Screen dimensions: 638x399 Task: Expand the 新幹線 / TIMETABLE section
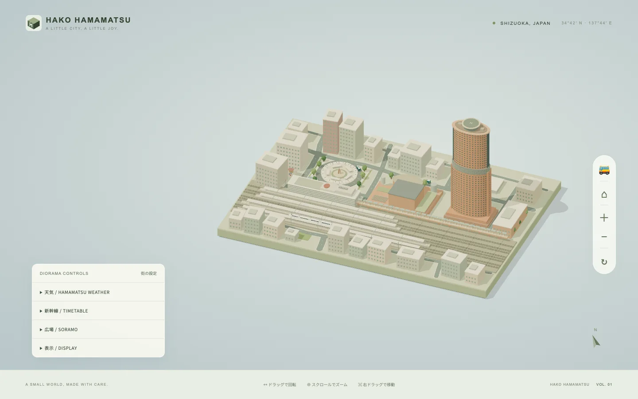(98, 311)
